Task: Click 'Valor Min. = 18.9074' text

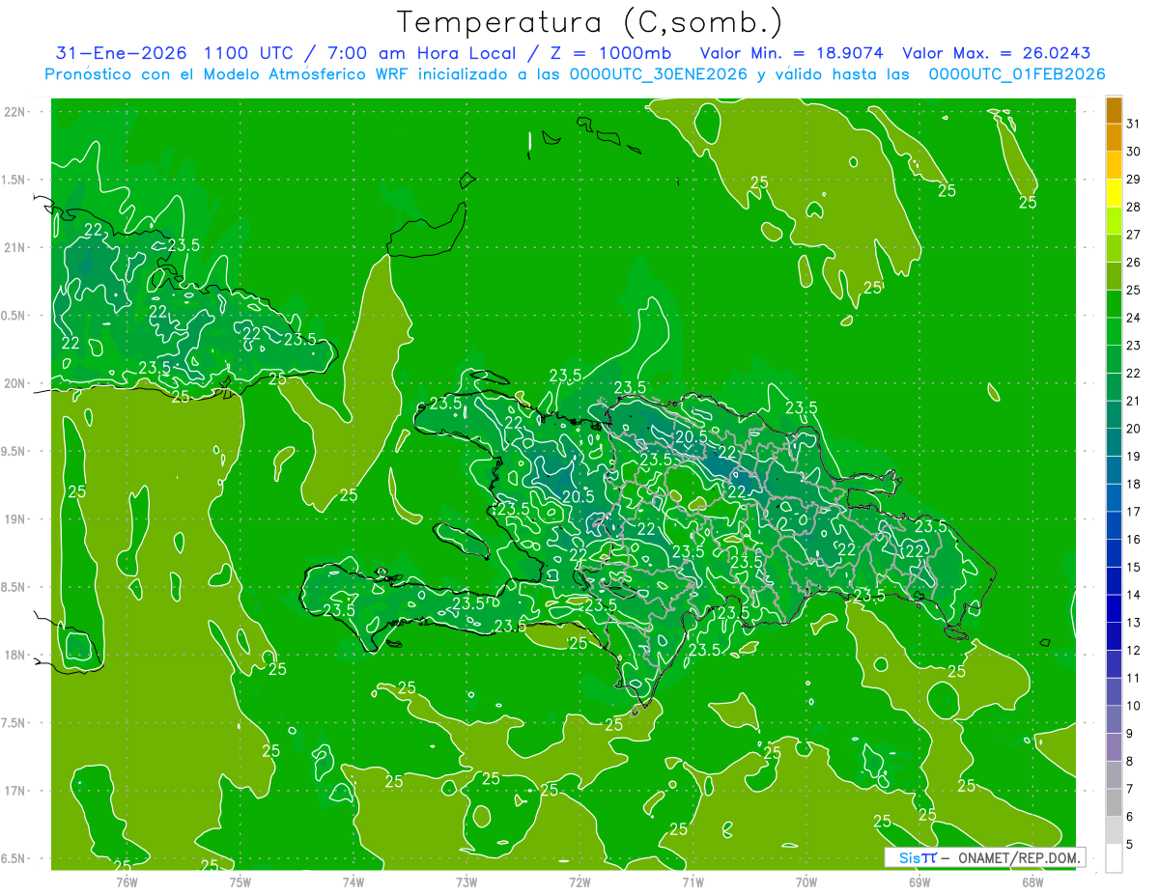Action: point(792,53)
